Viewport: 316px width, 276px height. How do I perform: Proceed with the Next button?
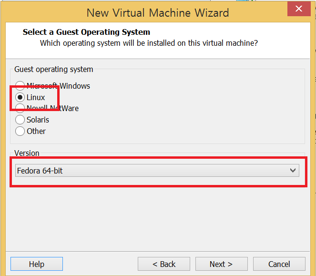[221, 264]
